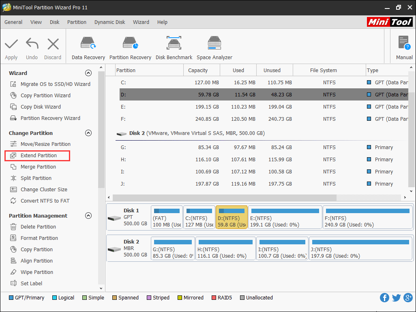Choose Format Partition
416x312 pixels.
click(x=34, y=238)
